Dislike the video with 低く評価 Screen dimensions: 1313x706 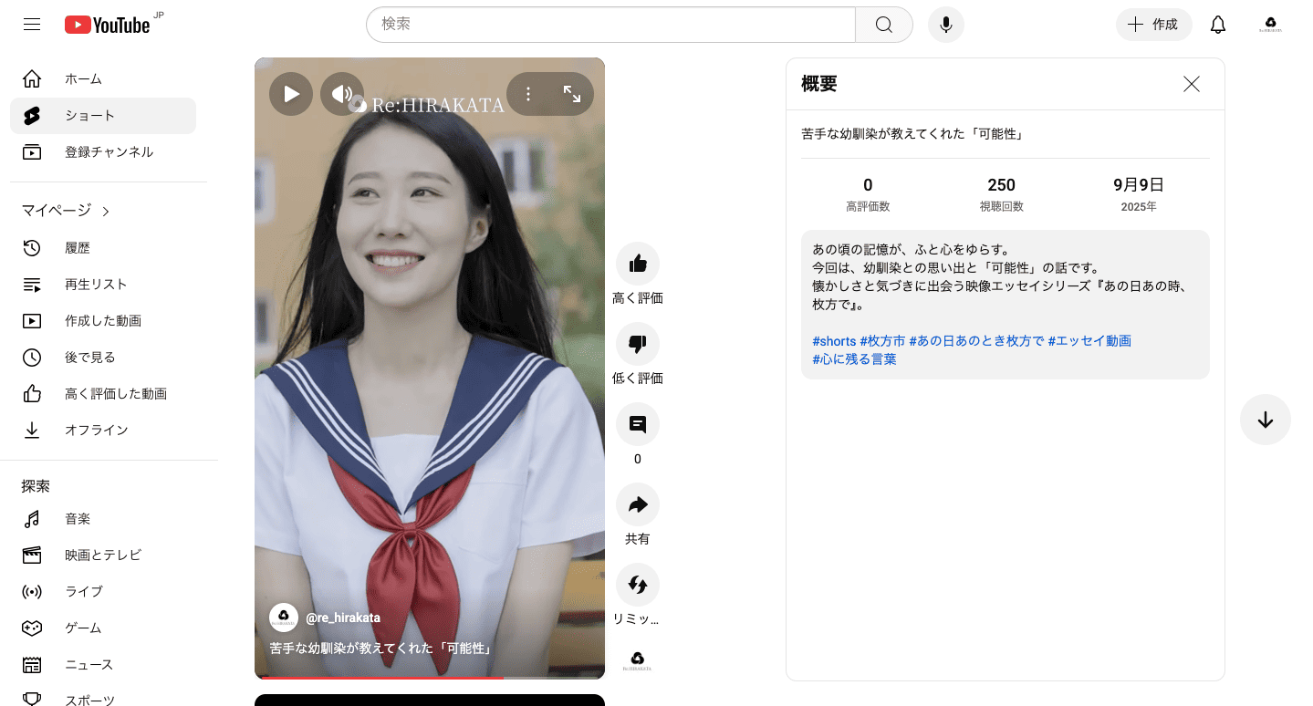click(x=637, y=344)
